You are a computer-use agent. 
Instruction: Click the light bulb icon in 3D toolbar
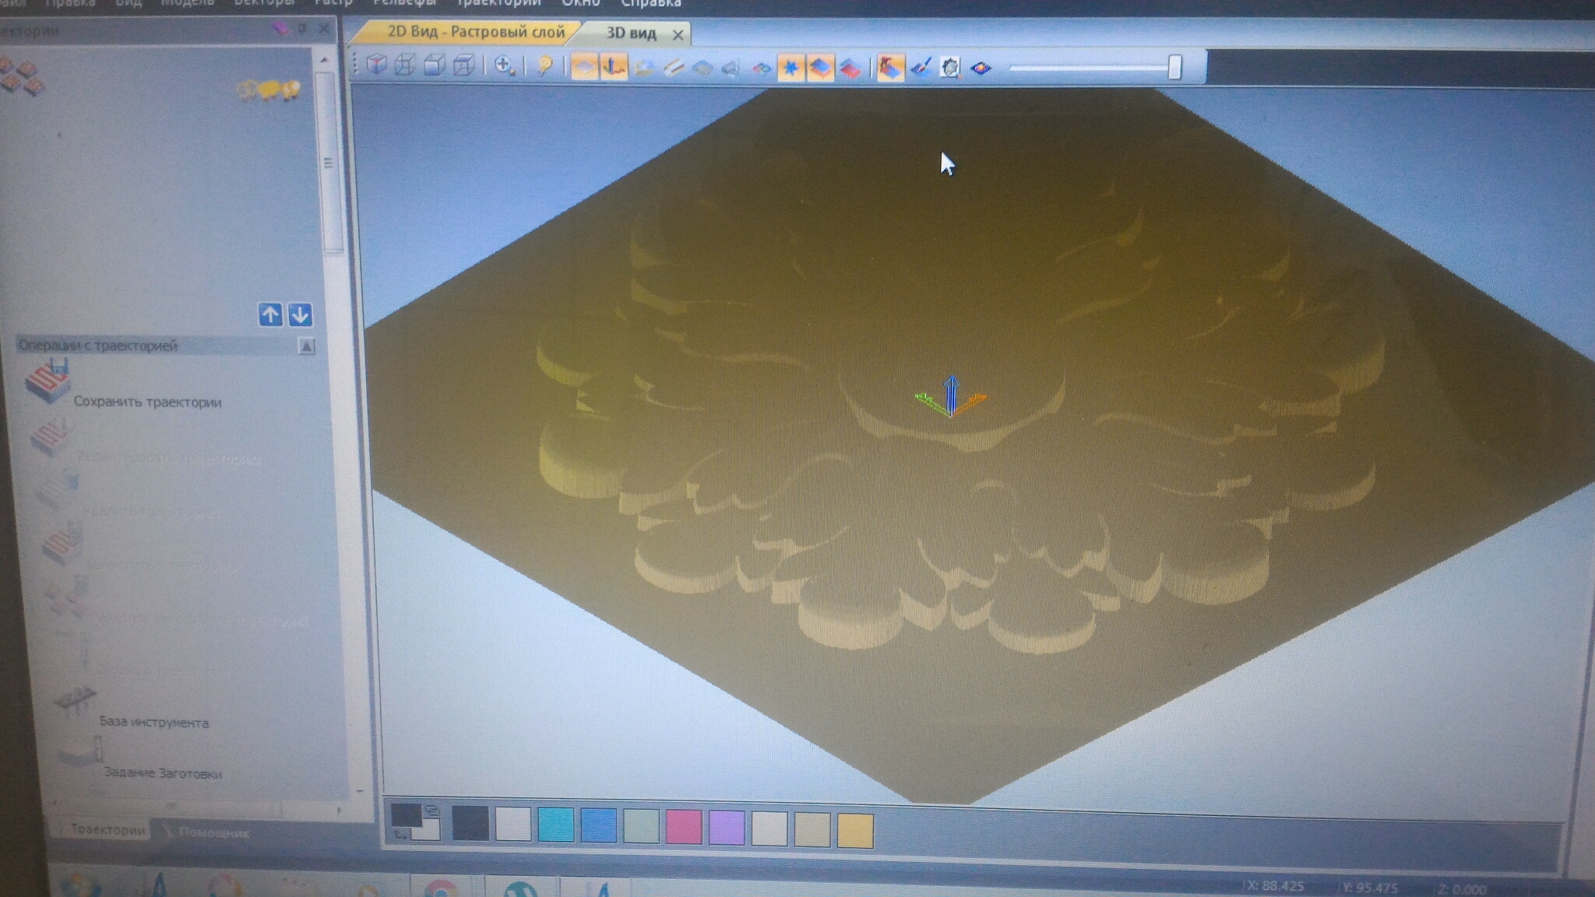(x=544, y=67)
